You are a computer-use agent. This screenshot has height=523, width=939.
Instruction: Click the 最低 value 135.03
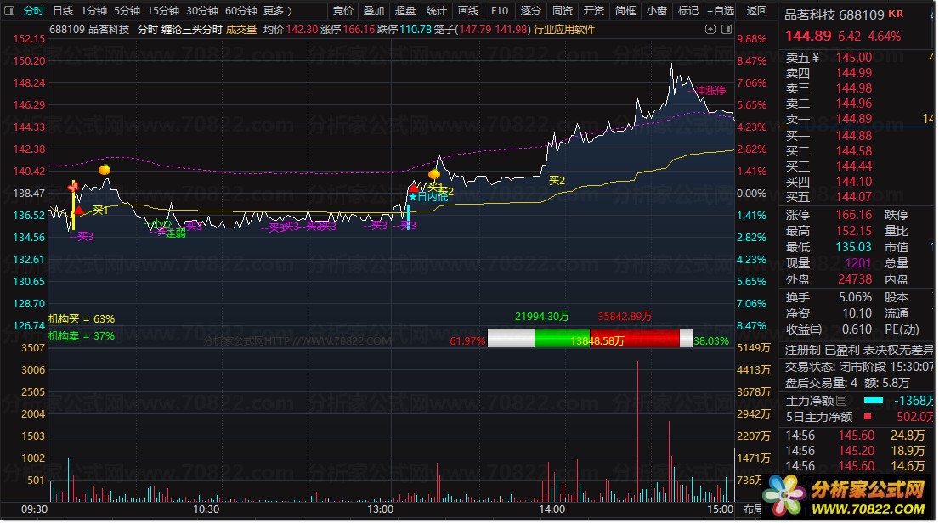coord(854,246)
